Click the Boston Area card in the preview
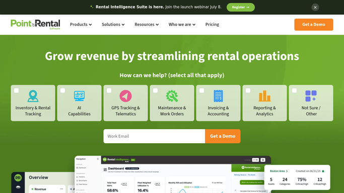This screenshot has width=344, height=193. pos(297,177)
